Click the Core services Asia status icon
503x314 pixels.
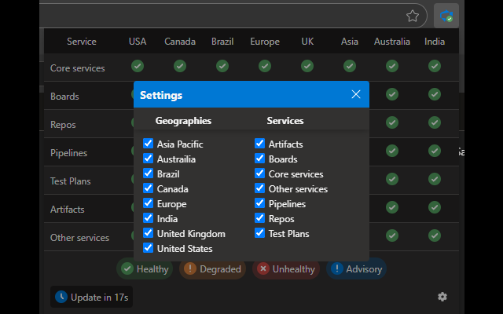pos(350,67)
